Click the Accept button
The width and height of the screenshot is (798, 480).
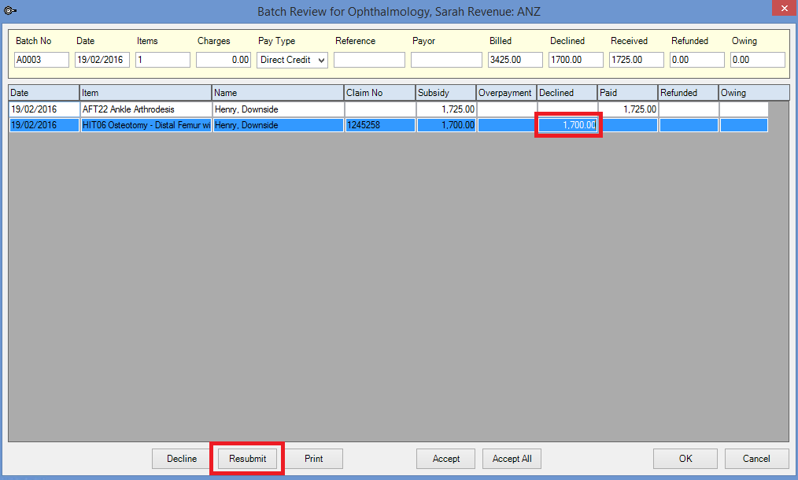coord(445,459)
